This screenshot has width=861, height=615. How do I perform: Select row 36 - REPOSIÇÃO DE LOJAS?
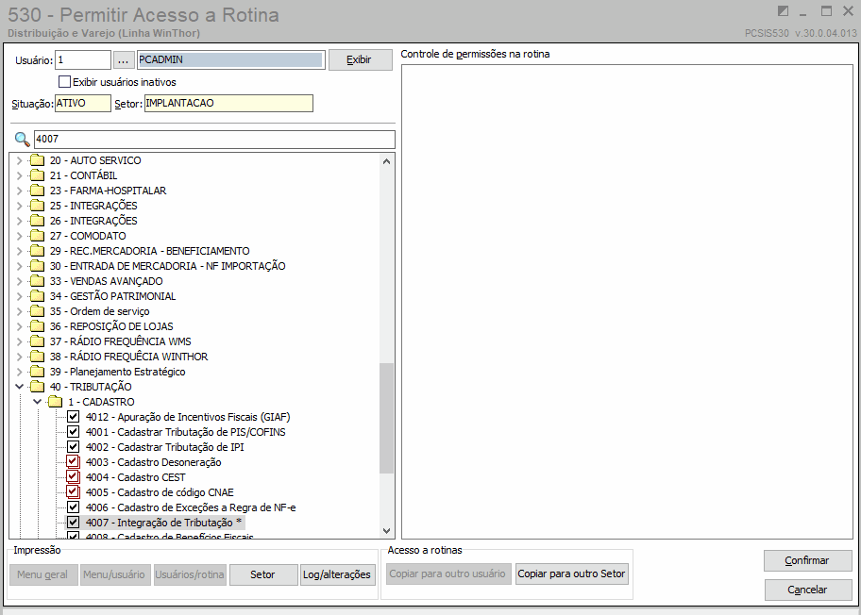point(111,326)
